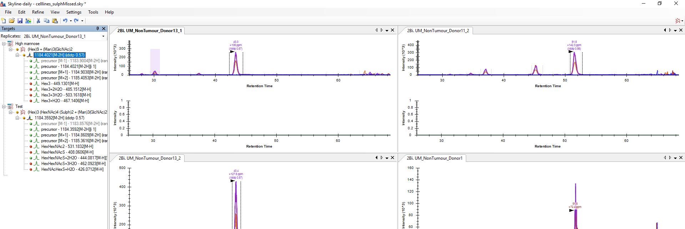The width and height of the screenshot is (685, 229).
Task: Click the Import Results toolbar icon
Action: pos(28,21)
